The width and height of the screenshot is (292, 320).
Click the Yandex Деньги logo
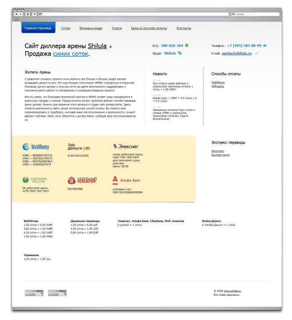[79, 147]
